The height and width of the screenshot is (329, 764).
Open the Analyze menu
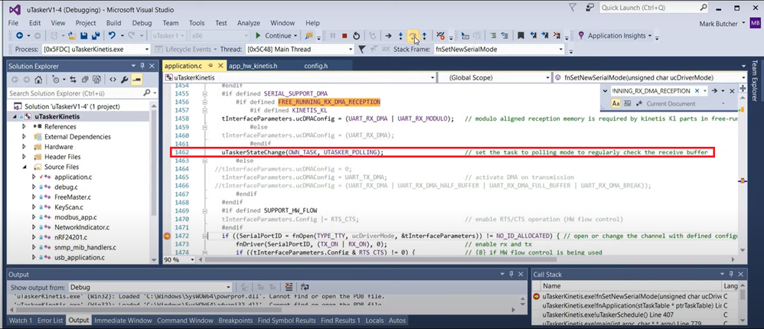point(249,23)
